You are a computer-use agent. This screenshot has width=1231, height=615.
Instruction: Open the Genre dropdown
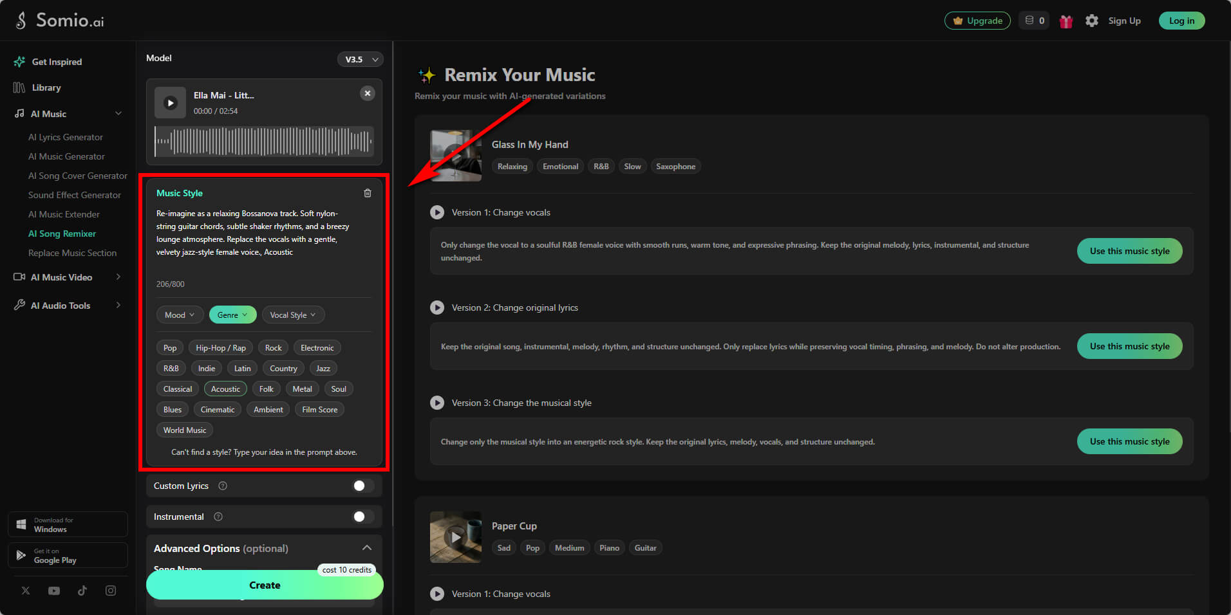tap(232, 315)
